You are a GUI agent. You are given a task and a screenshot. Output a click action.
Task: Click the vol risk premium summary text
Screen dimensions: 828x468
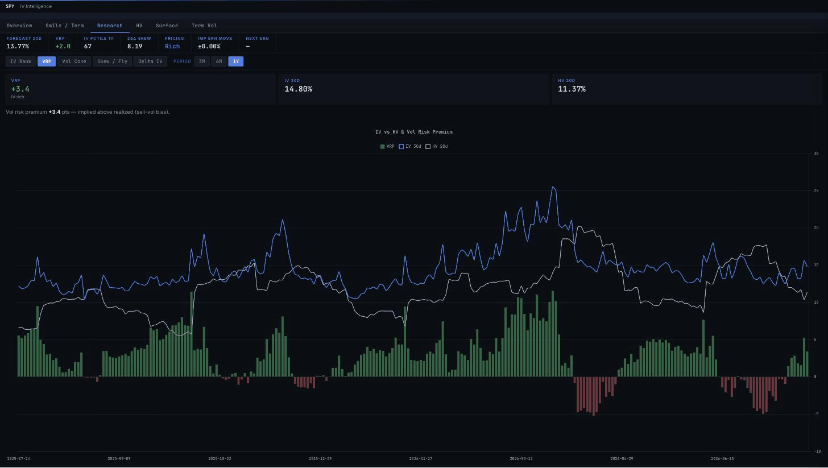pyautogui.click(x=88, y=112)
